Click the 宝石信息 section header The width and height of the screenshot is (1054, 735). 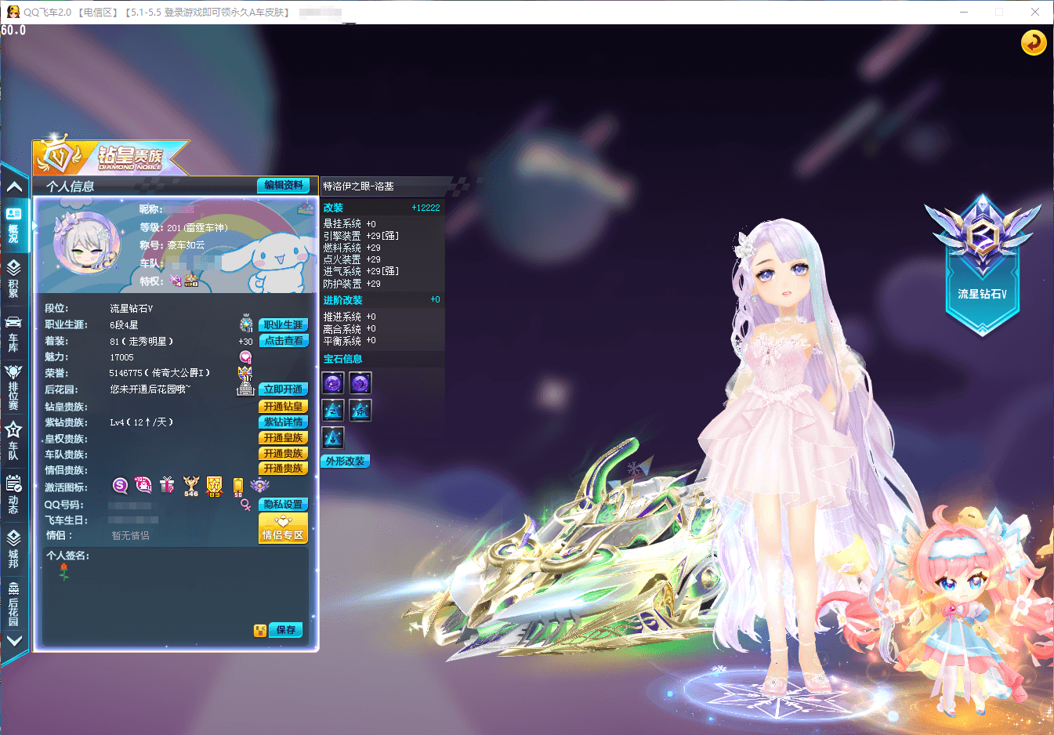click(x=342, y=359)
